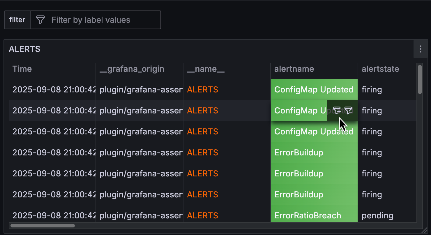Click the filter label beside the input

(x=17, y=20)
